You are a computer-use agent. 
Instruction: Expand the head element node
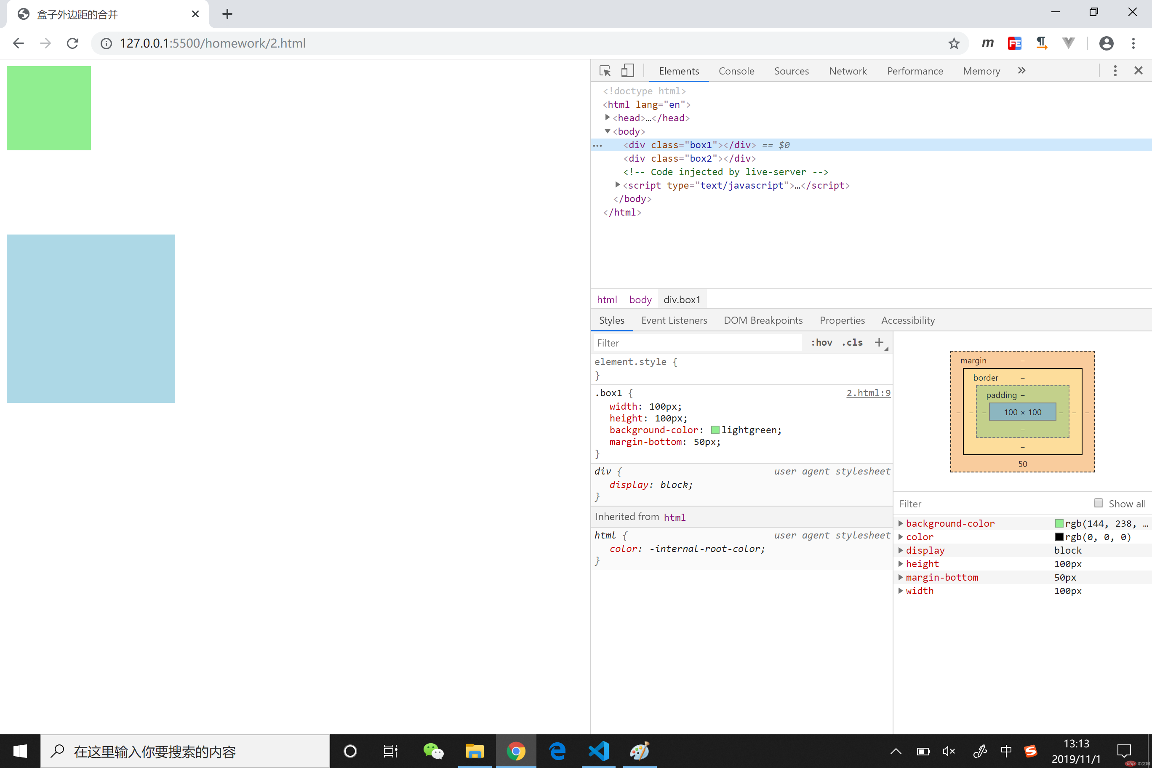tap(607, 117)
